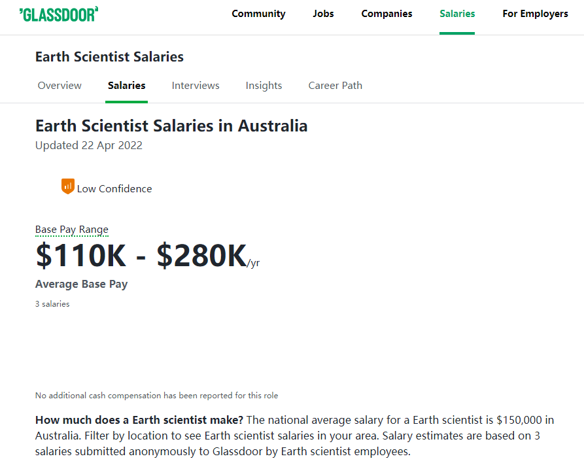Click the Updated 22 Apr 2022 text
584x465 pixels.
(x=89, y=145)
